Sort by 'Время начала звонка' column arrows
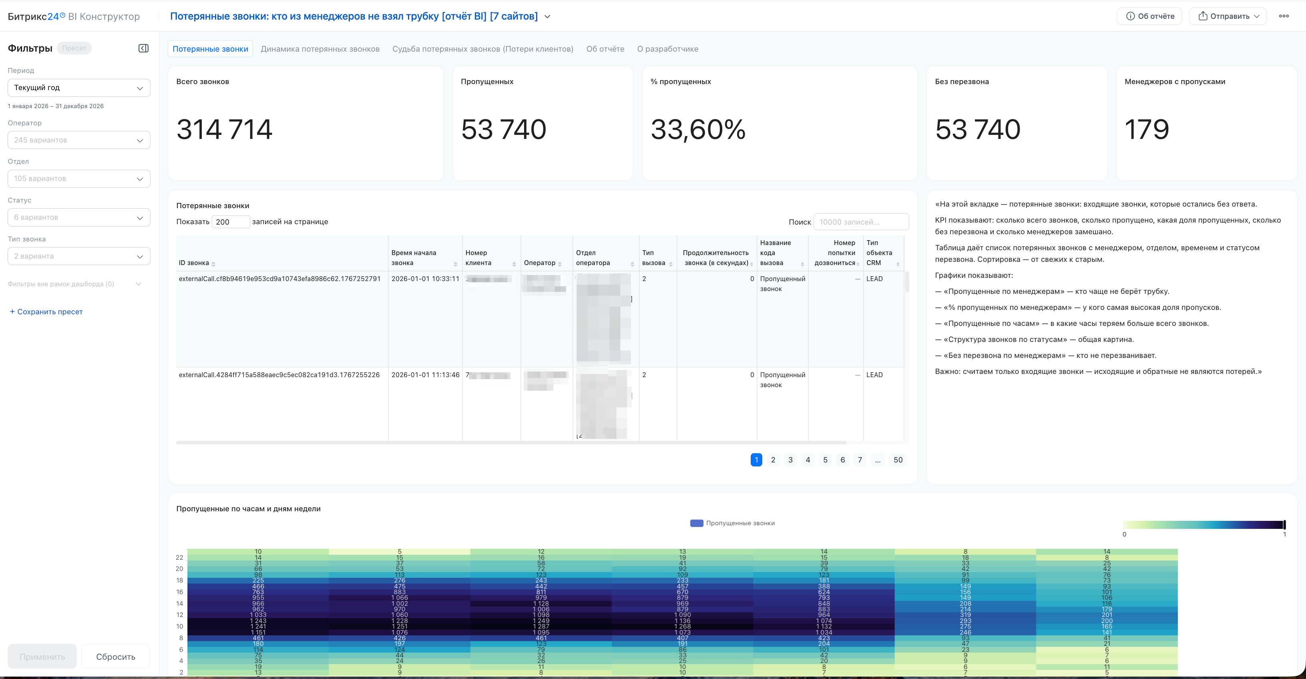The image size is (1306, 679). pos(455,264)
